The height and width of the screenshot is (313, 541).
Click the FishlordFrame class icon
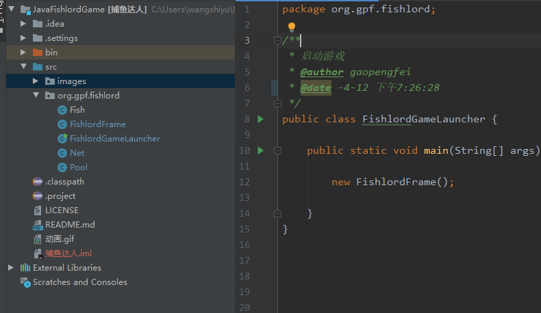coord(62,124)
